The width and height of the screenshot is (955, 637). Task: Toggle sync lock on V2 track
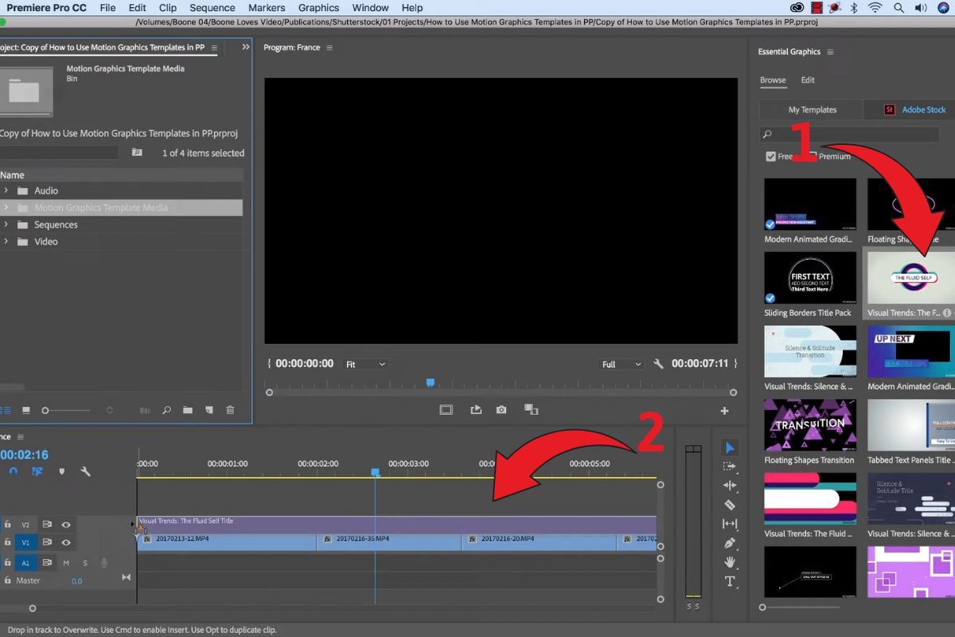47,525
